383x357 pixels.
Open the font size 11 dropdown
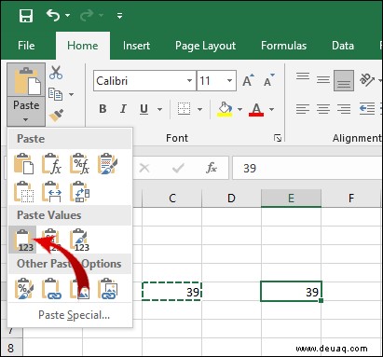click(229, 81)
